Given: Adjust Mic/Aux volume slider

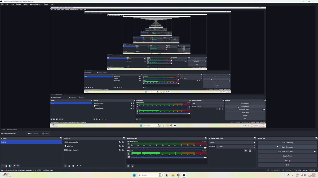Looking at the screenshot, I should click(169, 157).
